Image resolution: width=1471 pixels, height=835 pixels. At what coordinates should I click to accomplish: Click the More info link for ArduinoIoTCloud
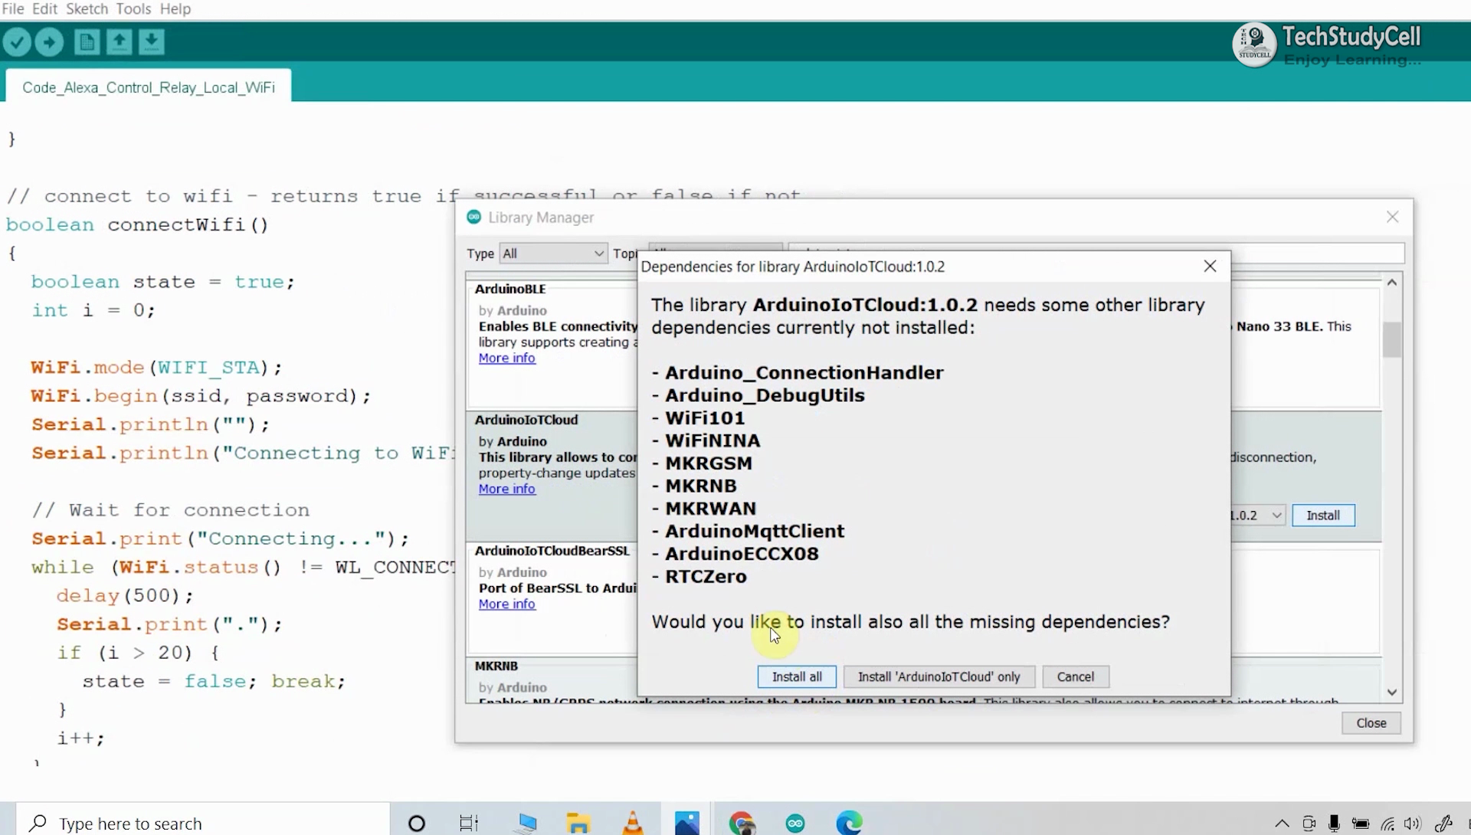[506, 488]
